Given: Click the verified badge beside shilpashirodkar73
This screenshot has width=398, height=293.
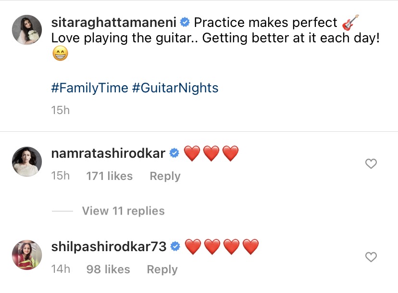Looking at the screenshot, I should tap(176, 247).
